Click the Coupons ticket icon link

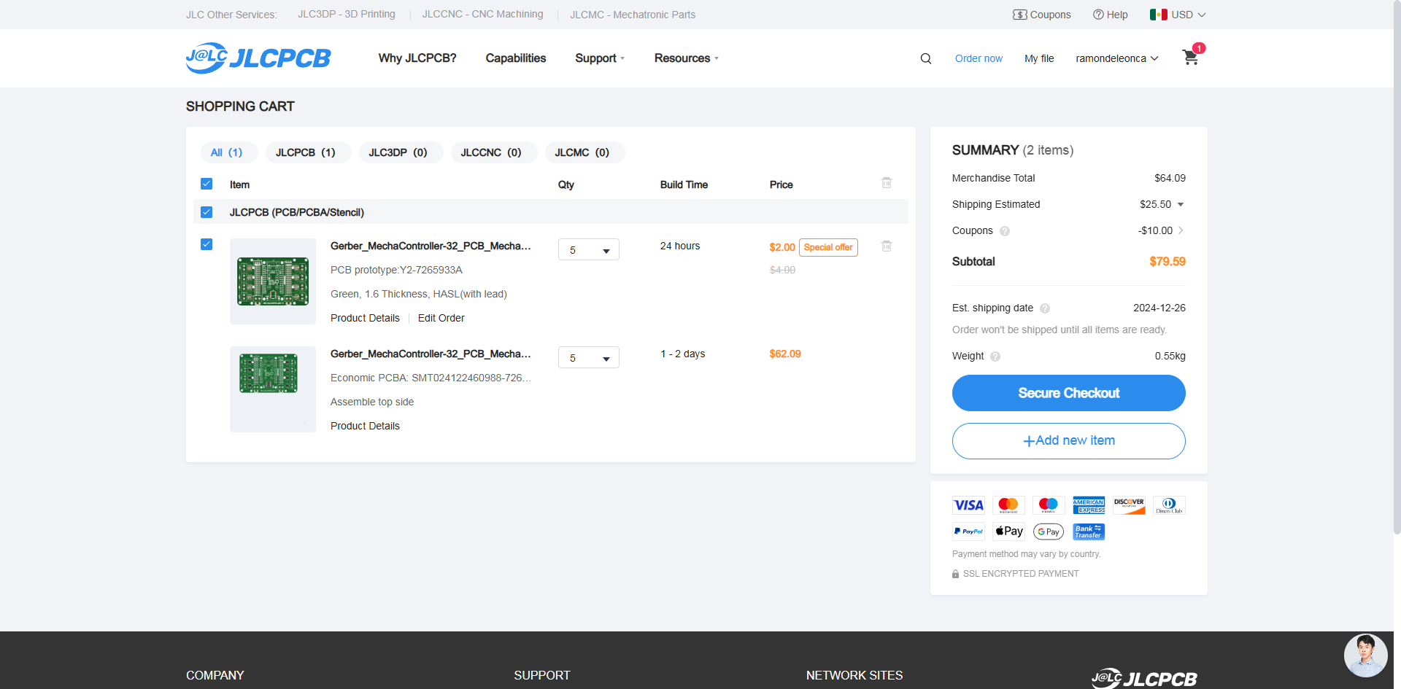coord(1042,15)
